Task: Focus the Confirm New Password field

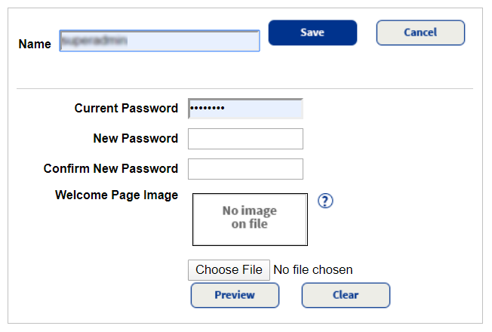Action: [245, 169]
